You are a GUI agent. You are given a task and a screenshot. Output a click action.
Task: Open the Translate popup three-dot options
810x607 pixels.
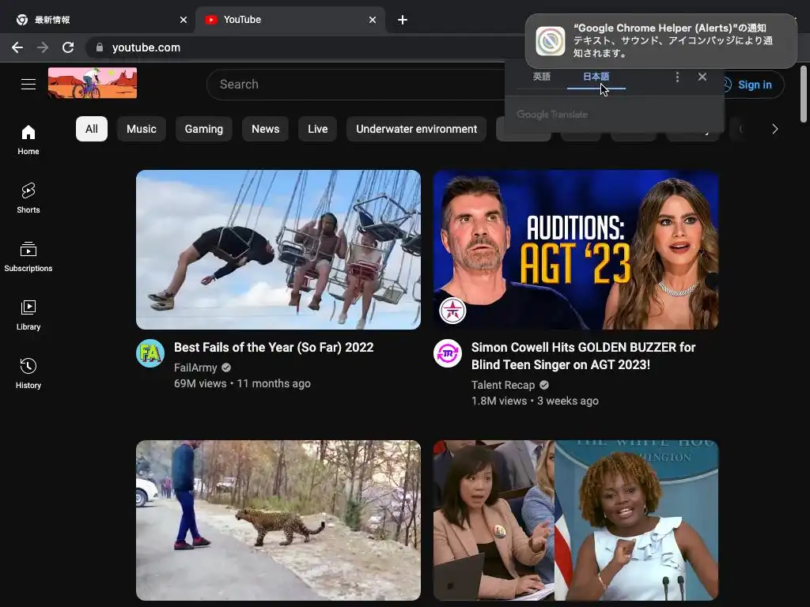click(x=677, y=77)
